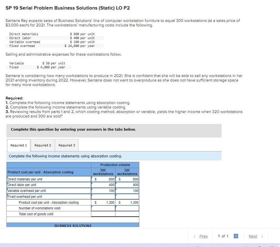
Task: Click the Next navigation link
Action: [253, 236]
